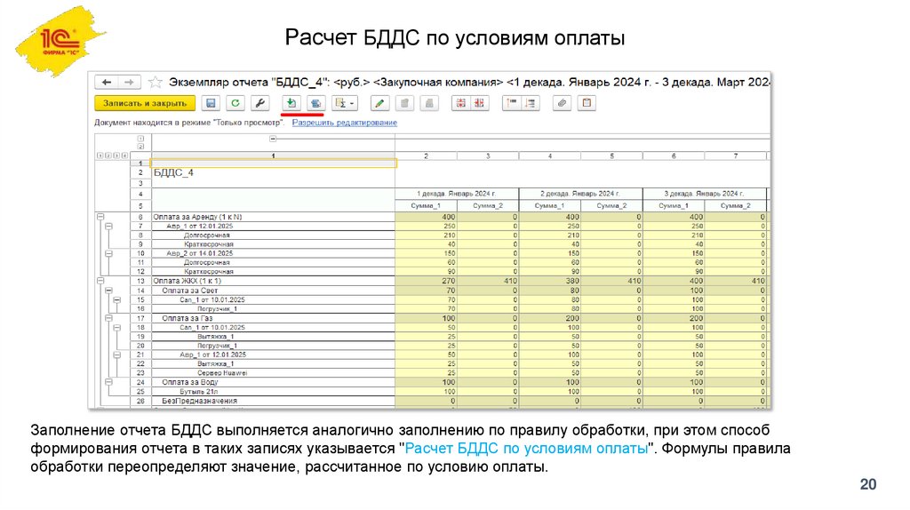Image resolution: width=910 pixels, height=510 pixels.
Task: Open attachments via the paperclip icon
Action: tap(562, 103)
